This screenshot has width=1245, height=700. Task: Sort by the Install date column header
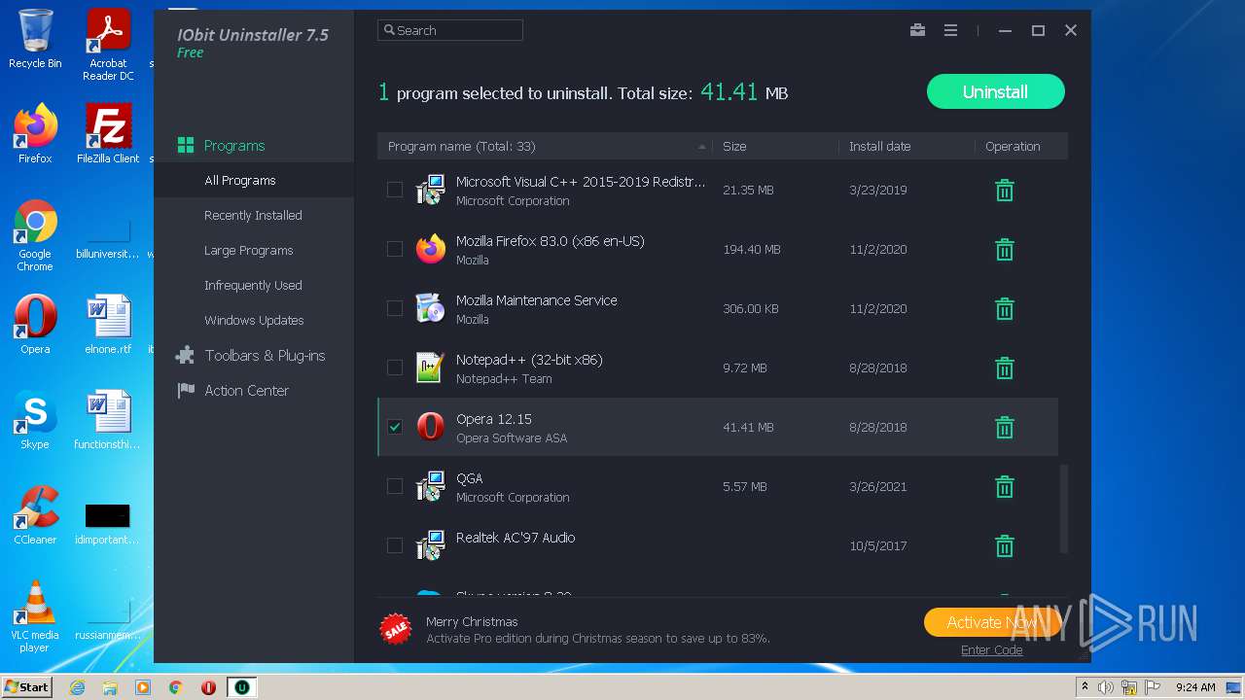(906, 146)
